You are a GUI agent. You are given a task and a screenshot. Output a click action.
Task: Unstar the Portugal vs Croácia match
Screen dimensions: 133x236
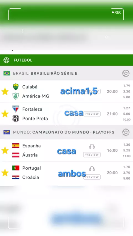(5, 173)
